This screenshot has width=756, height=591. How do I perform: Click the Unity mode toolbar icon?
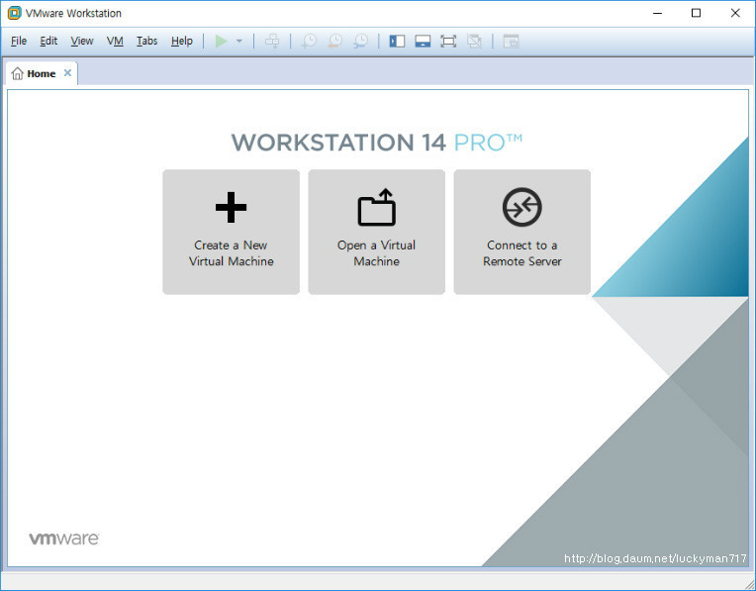pos(474,41)
